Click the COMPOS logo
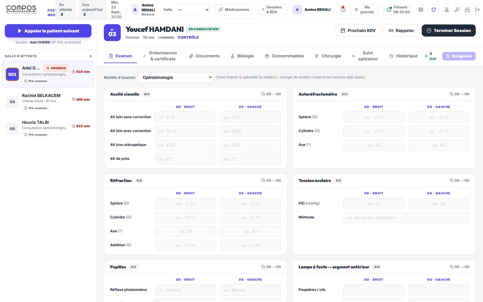The width and height of the screenshot is (483, 302). coord(21,10)
